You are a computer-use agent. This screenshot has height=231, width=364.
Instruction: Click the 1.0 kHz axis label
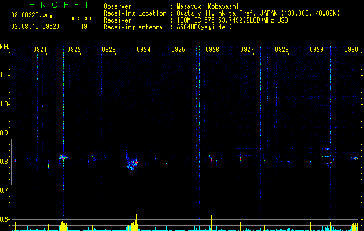pos(5,104)
